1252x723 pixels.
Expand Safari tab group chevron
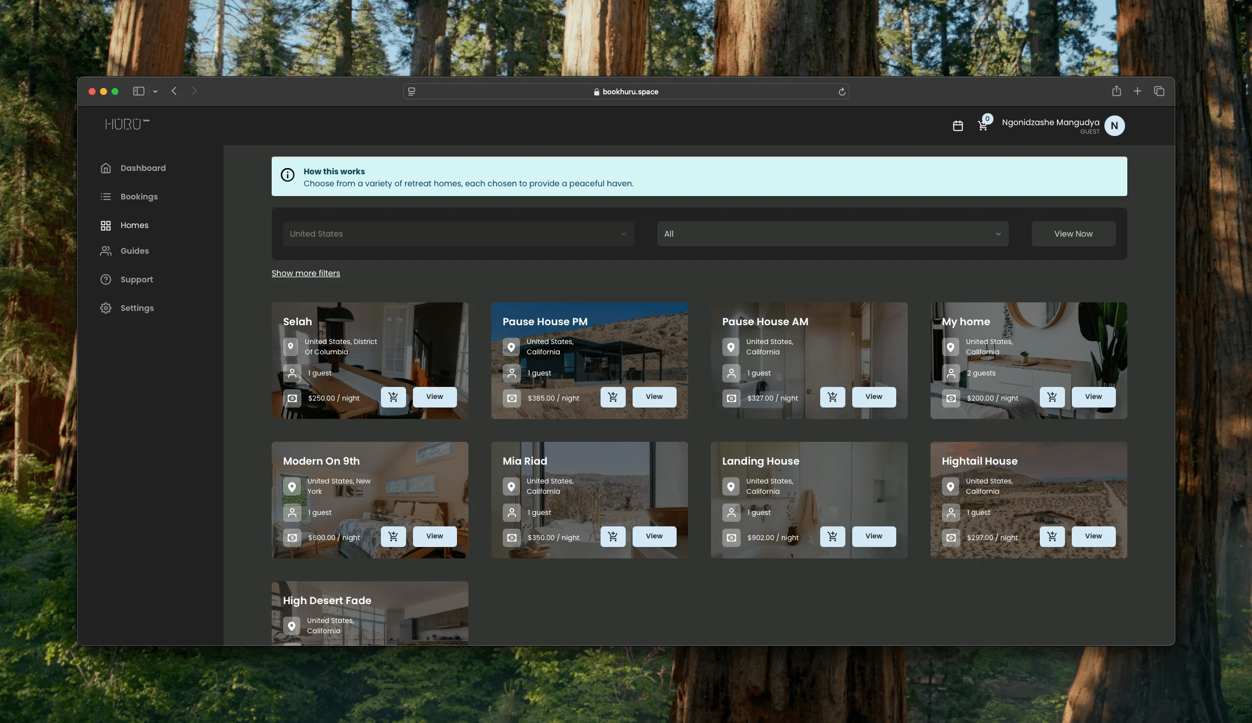click(x=155, y=91)
